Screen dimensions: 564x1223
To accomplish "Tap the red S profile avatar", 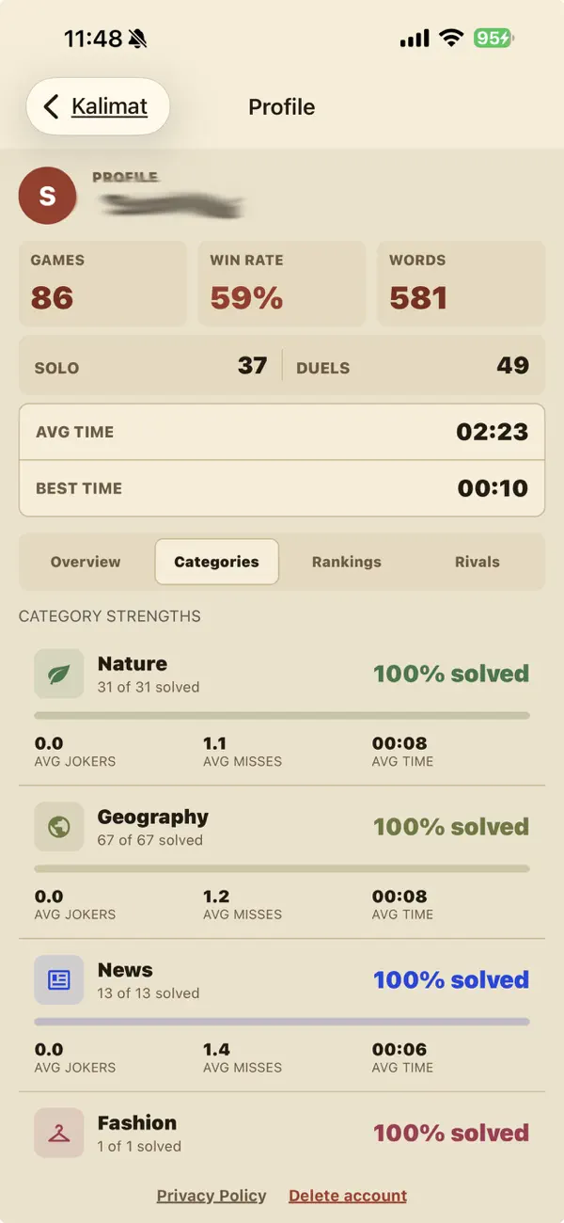I will tap(47, 196).
